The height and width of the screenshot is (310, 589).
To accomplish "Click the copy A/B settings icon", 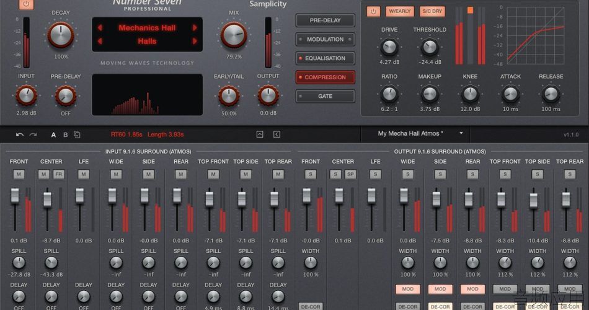I will pyautogui.click(x=77, y=135).
